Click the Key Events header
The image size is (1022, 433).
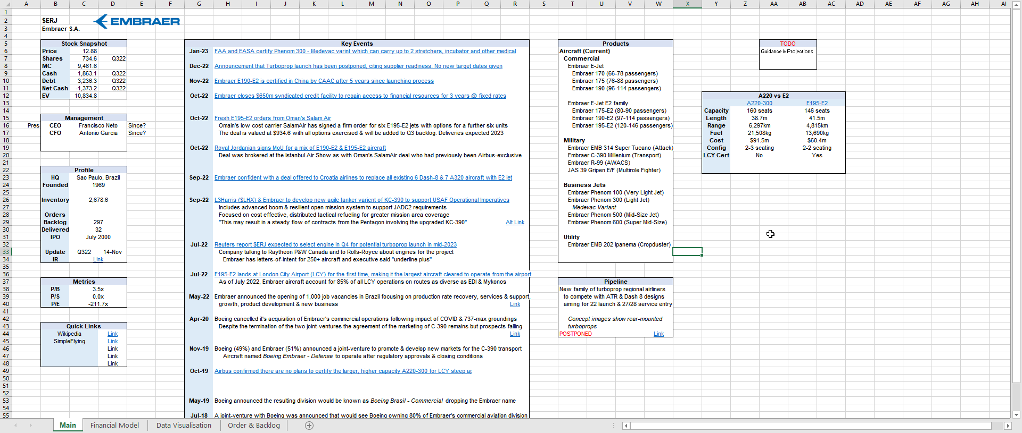point(357,44)
